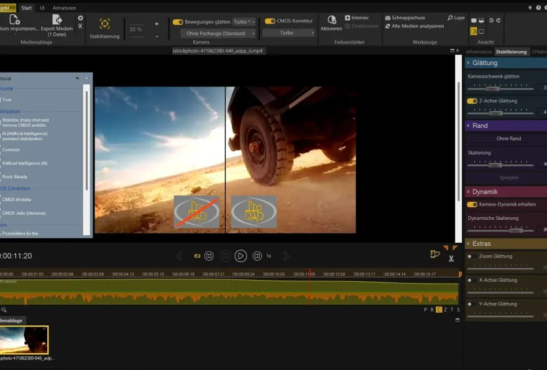
Task: Open the Turbo dropdown next to Bewegungen glätten
Action: coord(244,22)
